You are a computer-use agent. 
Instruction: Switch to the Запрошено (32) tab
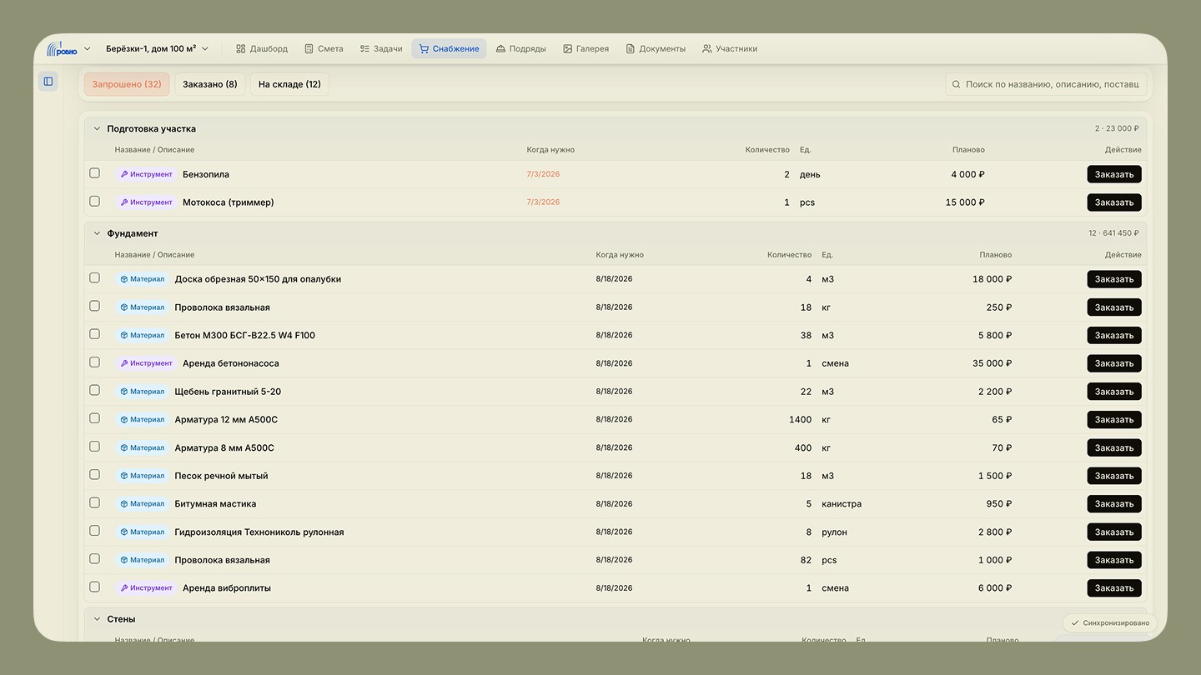coord(127,84)
